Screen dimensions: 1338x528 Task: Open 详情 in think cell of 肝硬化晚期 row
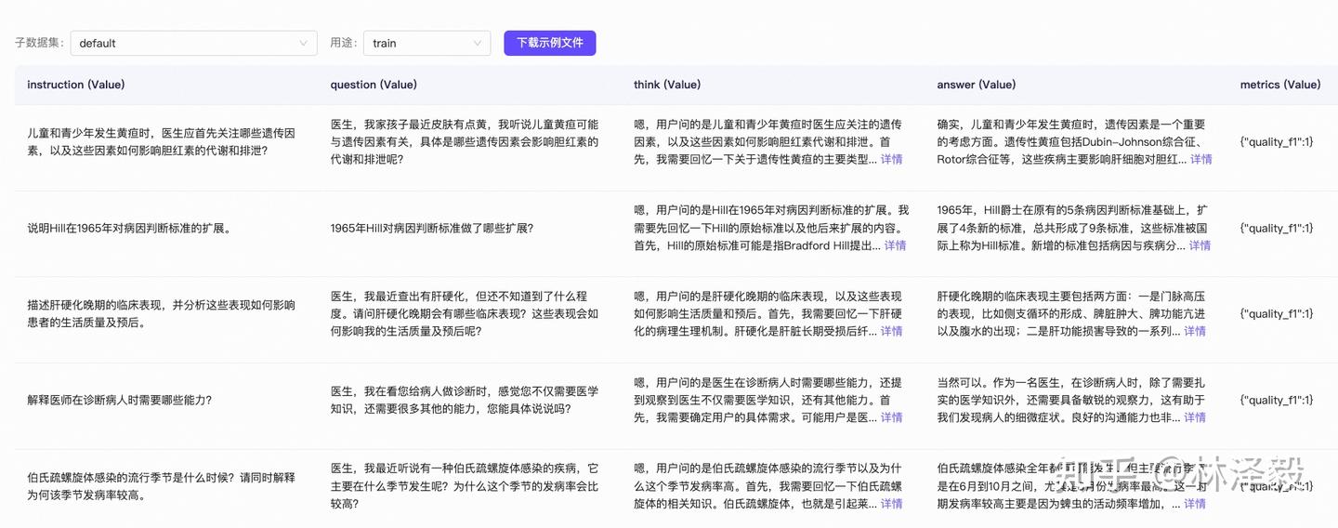[891, 331]
